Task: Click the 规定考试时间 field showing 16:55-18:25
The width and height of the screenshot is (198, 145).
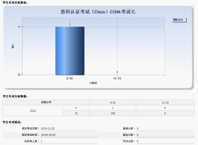Action: [x=69, y=135]
